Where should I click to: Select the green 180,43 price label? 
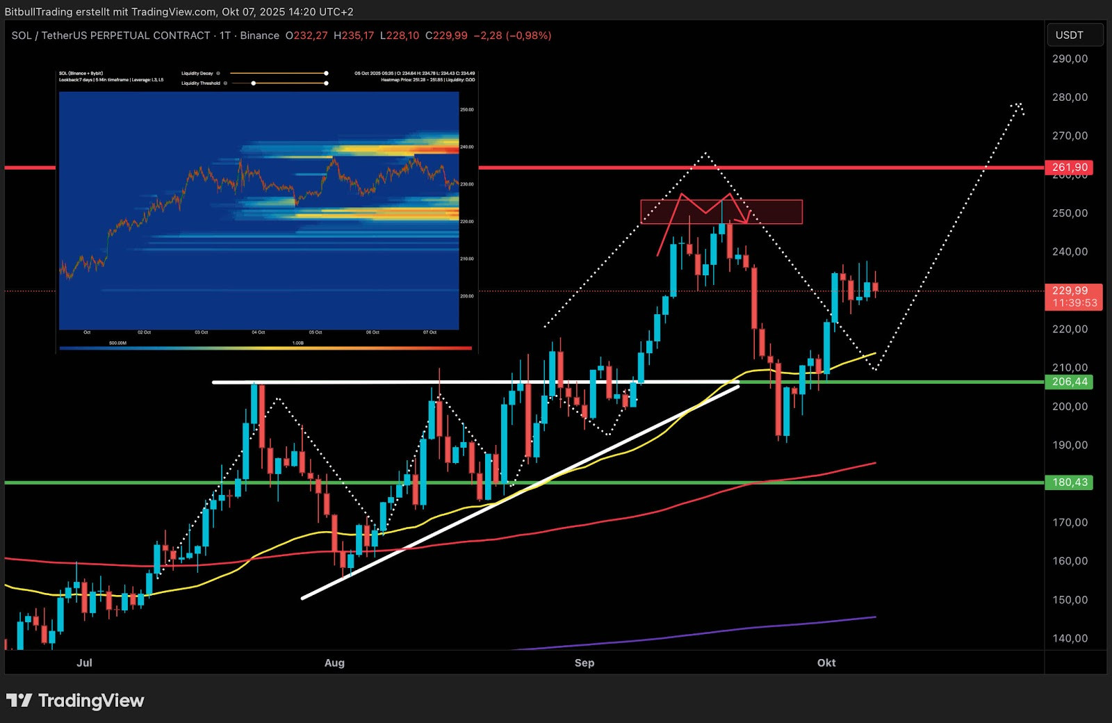(x=1069, y=482)
